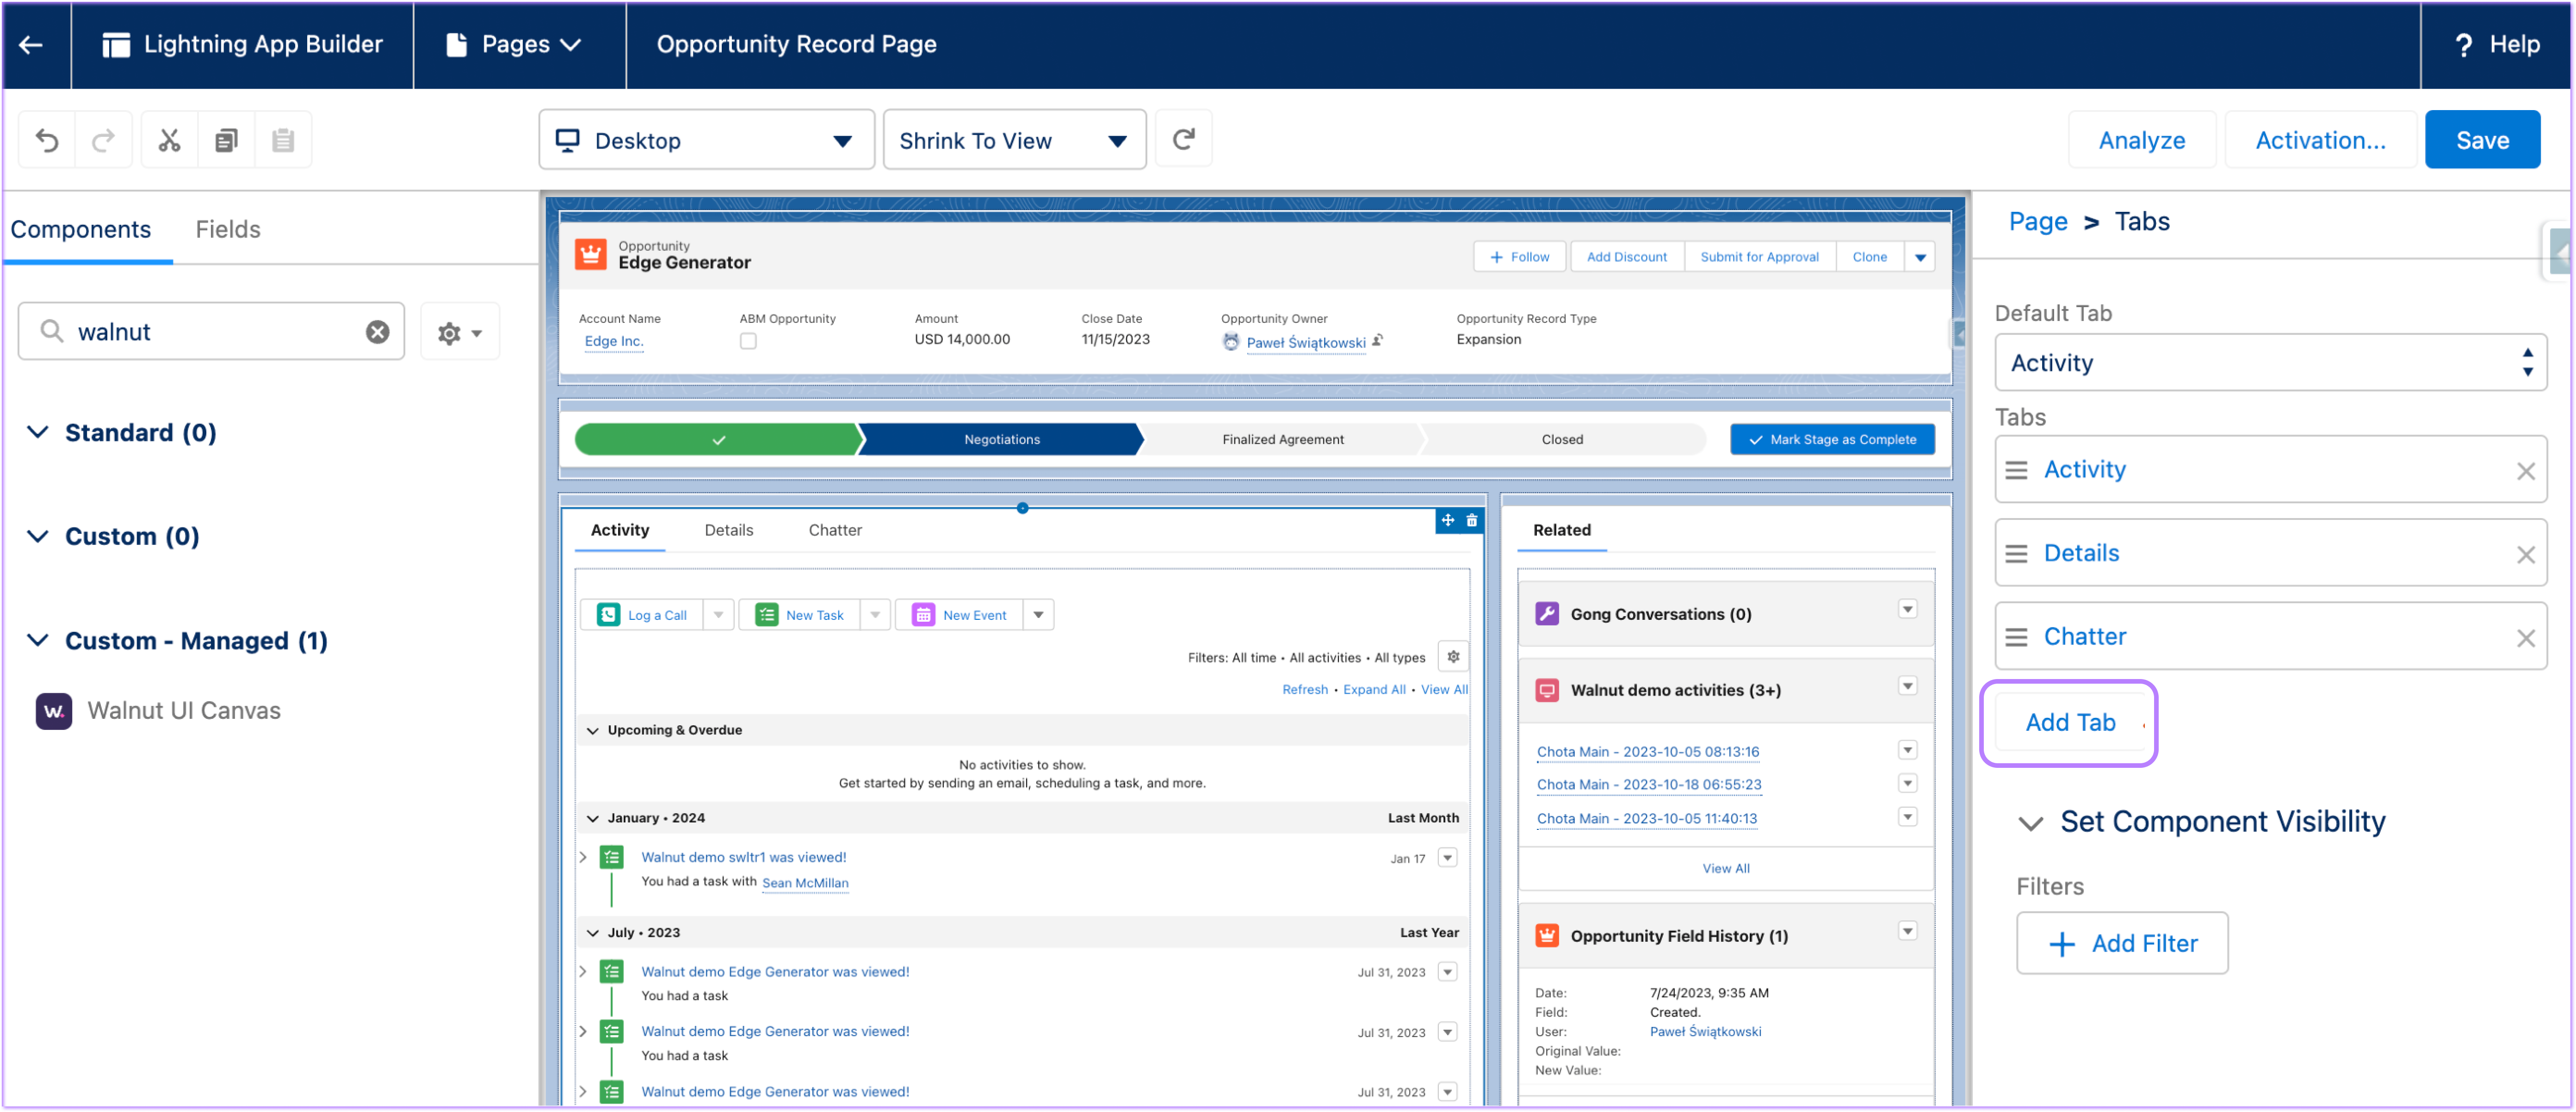Click the cut scissors icon
The height and width of the screenshot is (1112, 2576).
click(x=170, y=140)
